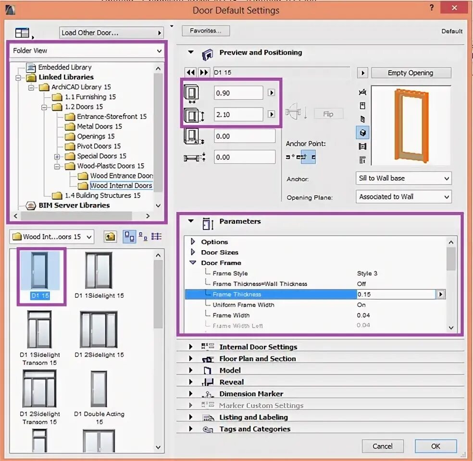This screenshot has height=461, width=473.
Task: Go to previous door with double-left arrows
Action: pyautogui.click(x=191, y=73)
